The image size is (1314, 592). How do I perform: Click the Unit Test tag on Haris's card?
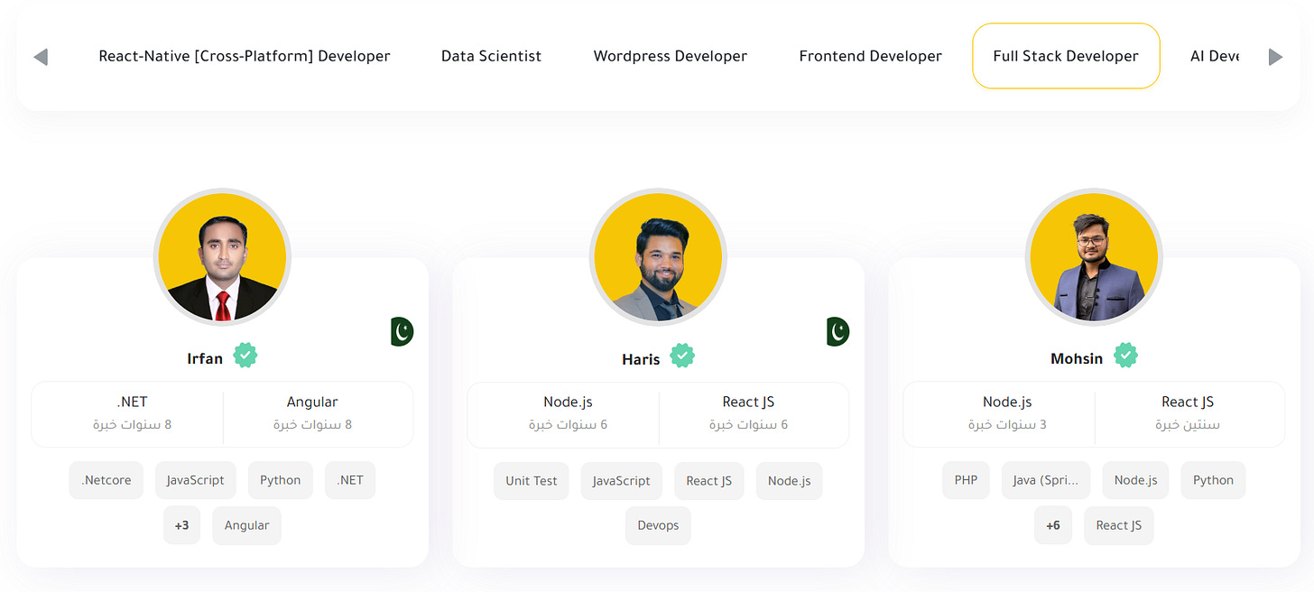532,480
